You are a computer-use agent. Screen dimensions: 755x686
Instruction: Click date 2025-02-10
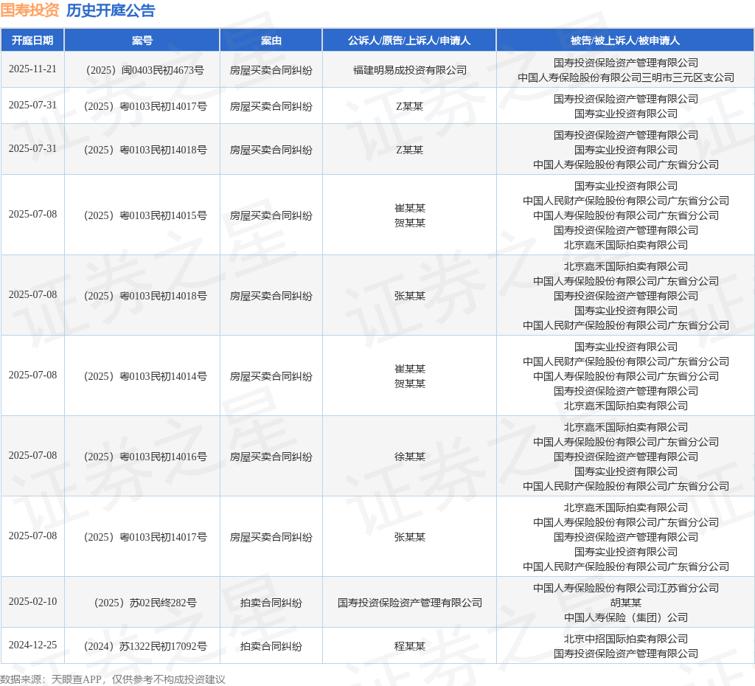(x=32, y=602)
